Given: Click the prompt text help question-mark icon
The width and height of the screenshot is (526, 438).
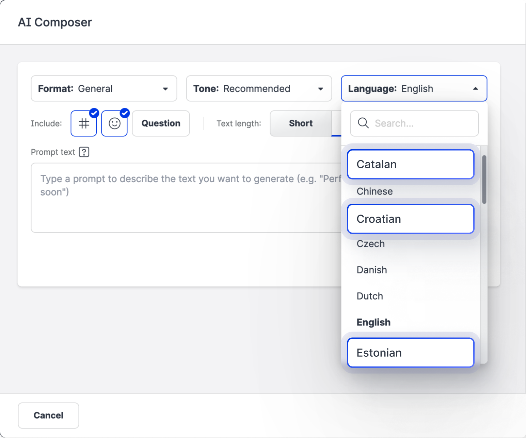Looking at the screenshot, I should click(x=84, y=152).
